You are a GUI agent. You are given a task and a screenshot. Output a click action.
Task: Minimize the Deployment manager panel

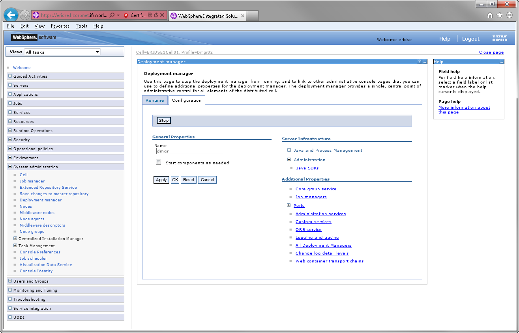(x=425, y=62)
